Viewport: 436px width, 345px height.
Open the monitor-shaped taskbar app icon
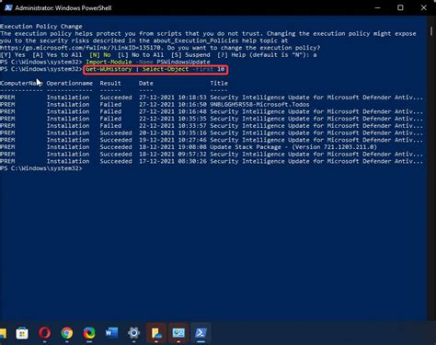(x=178, y=333)
